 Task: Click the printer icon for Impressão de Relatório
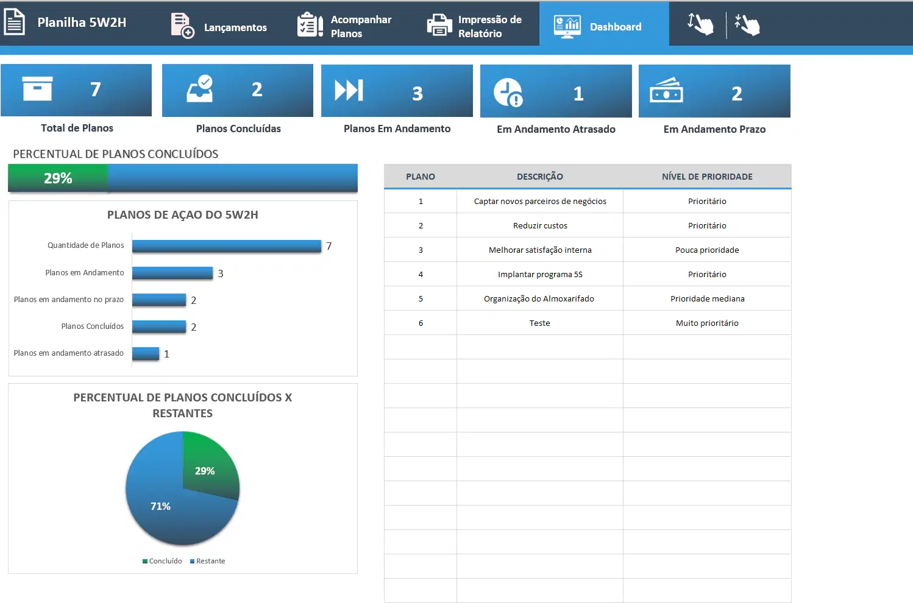click(439, 26)
